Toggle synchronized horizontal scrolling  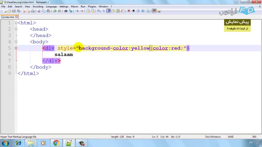coord(93,11)
